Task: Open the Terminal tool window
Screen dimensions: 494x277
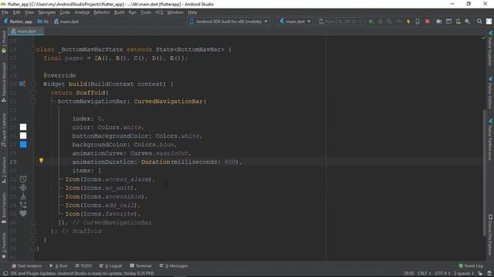Action: [140, 265]
